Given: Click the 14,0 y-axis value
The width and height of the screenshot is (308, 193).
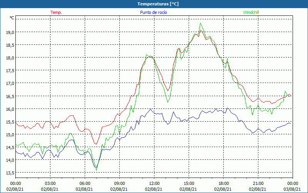Looking at the screenshot, I should point(10,160).
